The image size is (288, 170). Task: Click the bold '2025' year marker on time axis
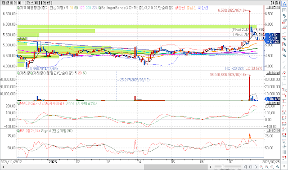pyautogui.click(x=53, y=162)
